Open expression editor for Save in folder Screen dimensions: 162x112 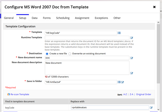pos(123,82)
